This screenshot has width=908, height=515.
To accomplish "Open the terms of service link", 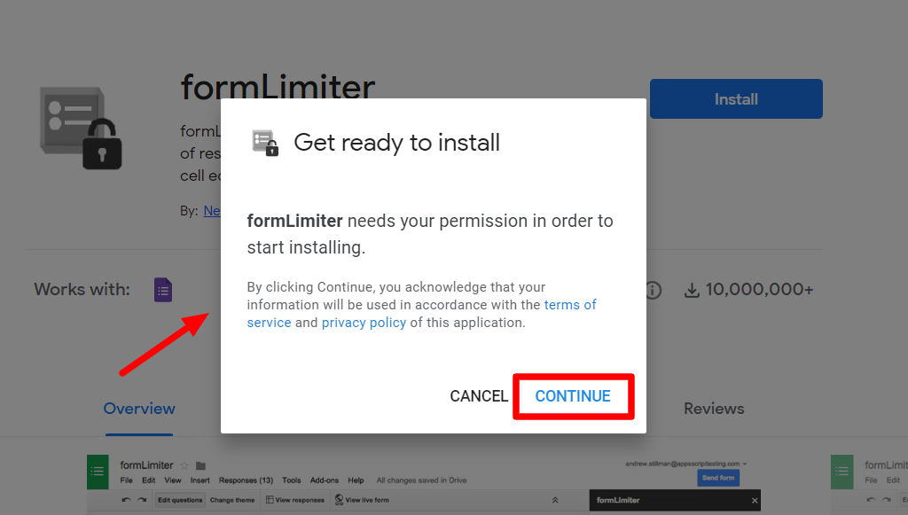I will [x=421, y=314].
